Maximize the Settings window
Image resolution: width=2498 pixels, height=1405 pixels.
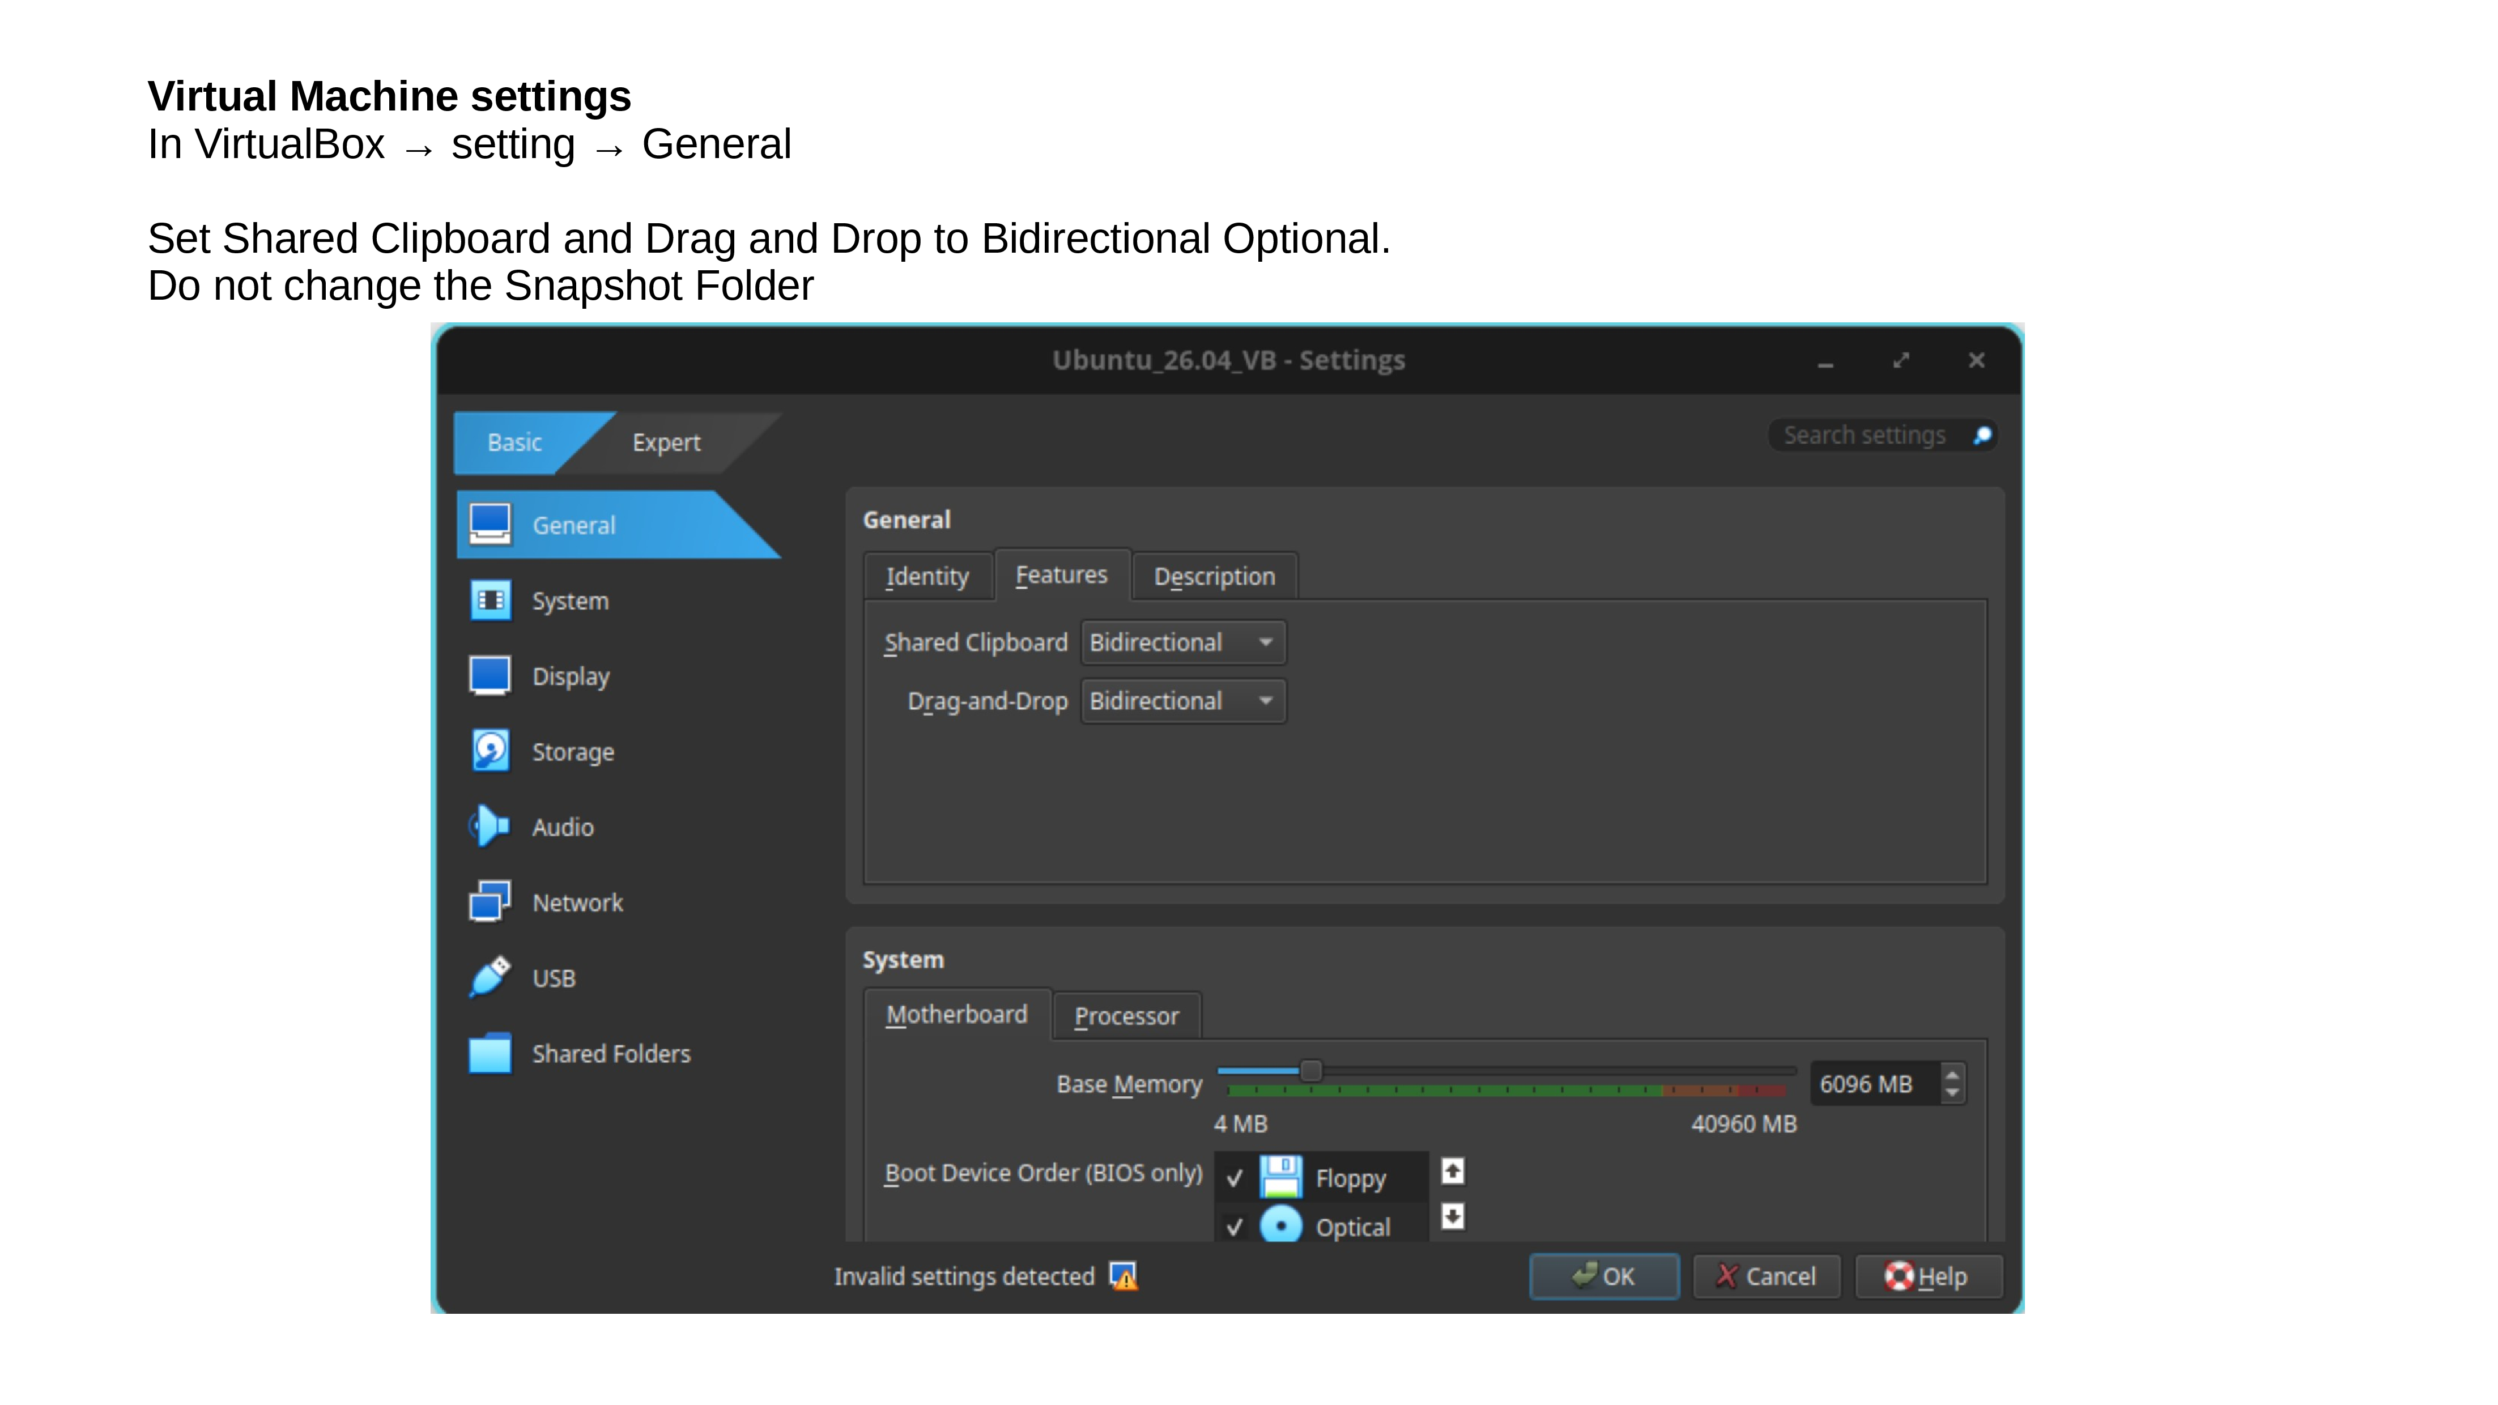(1901, 361)
